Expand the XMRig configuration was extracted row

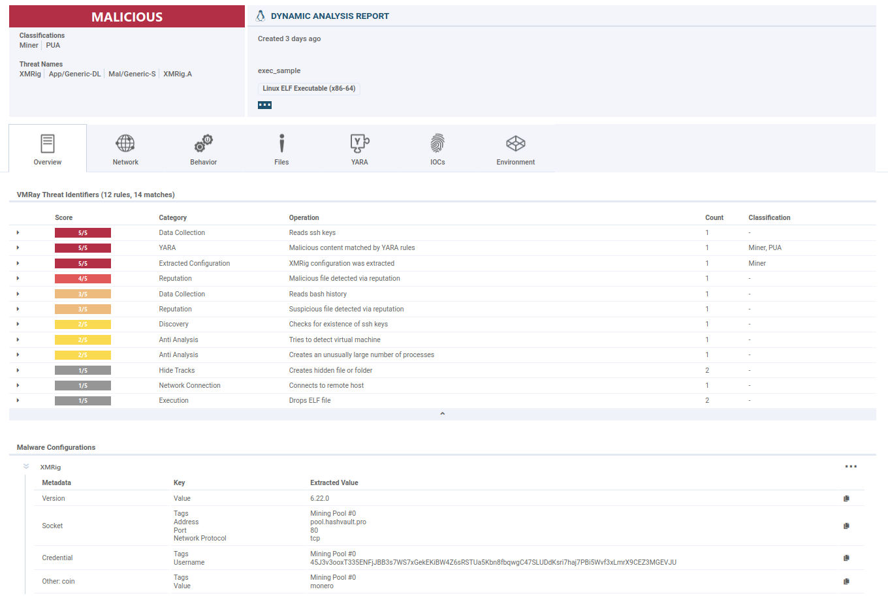tap(18, 263)
